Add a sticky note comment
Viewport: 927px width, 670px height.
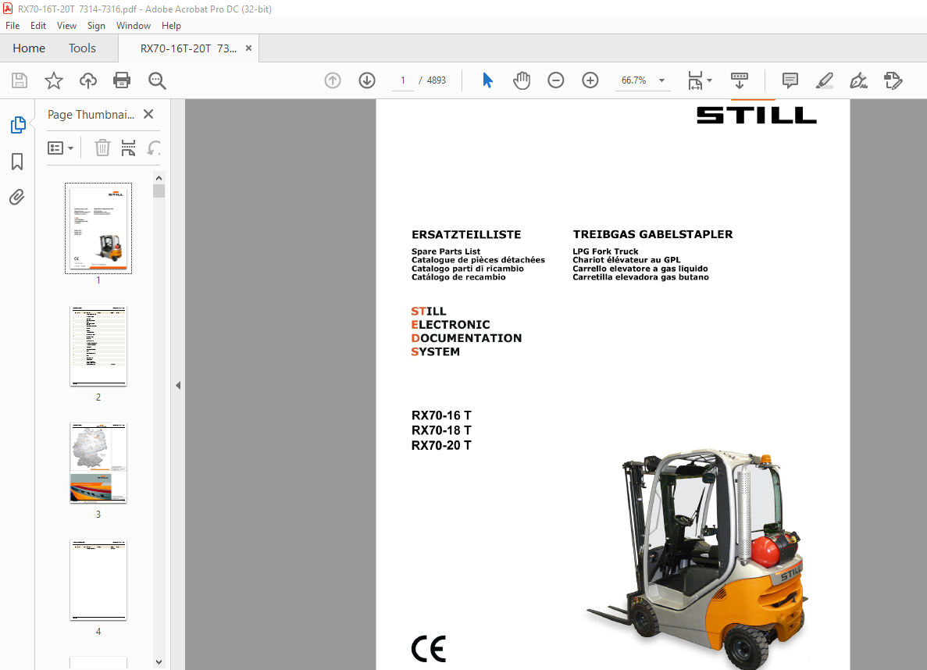(790, 80)
